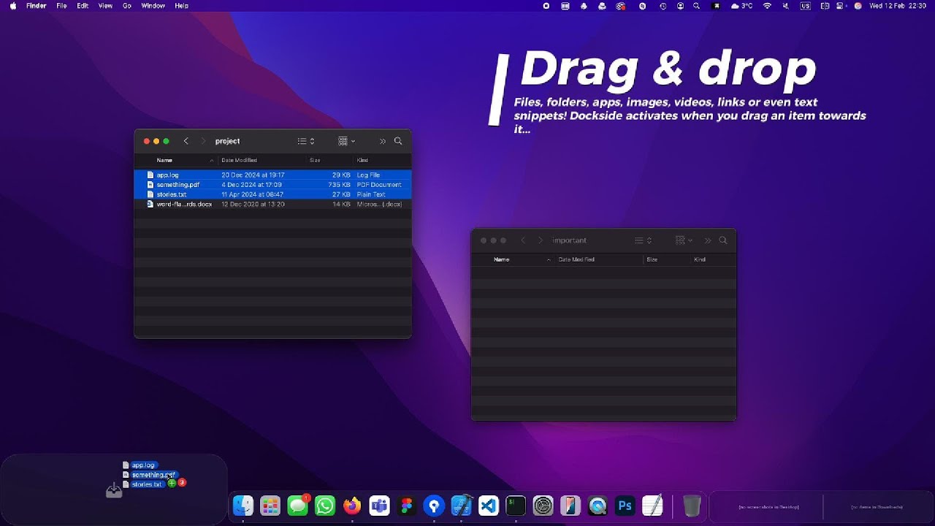Screen dimensions: 935x526
Task: Click the Downloads stack in the Dock
Action: (x=877, y=506)
